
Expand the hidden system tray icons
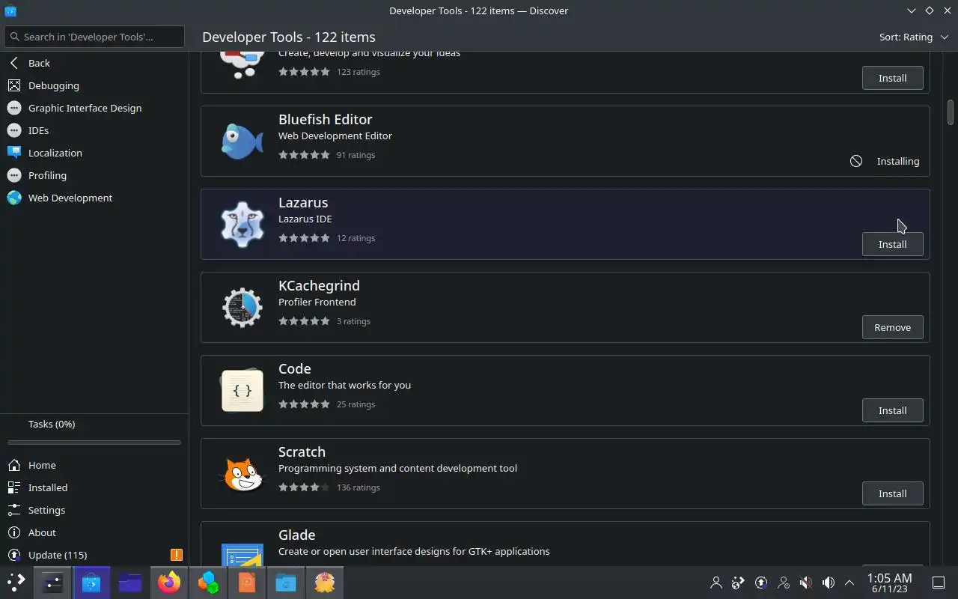pyautogui.click(x=849, y=583)
